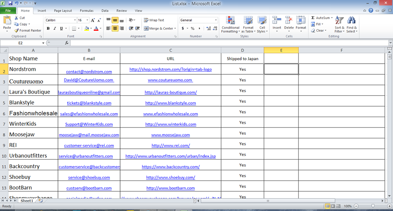The image size is (393, 211).
Task: Click Merge & Center
Action: click(158, 28)
